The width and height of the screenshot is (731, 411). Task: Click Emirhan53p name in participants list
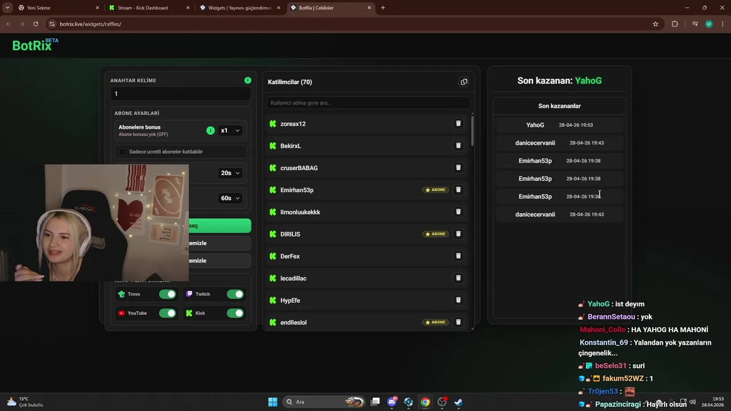coord(297,190)
